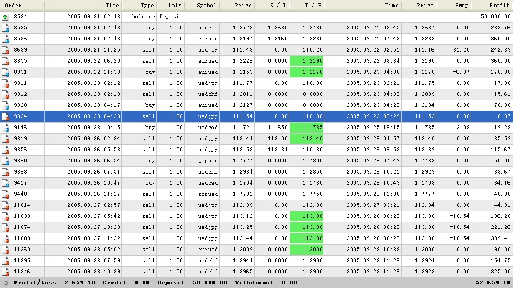Click green T/P cell of order 8855
The width and height of the screenshot is (513, 295).
coord(306,61)
